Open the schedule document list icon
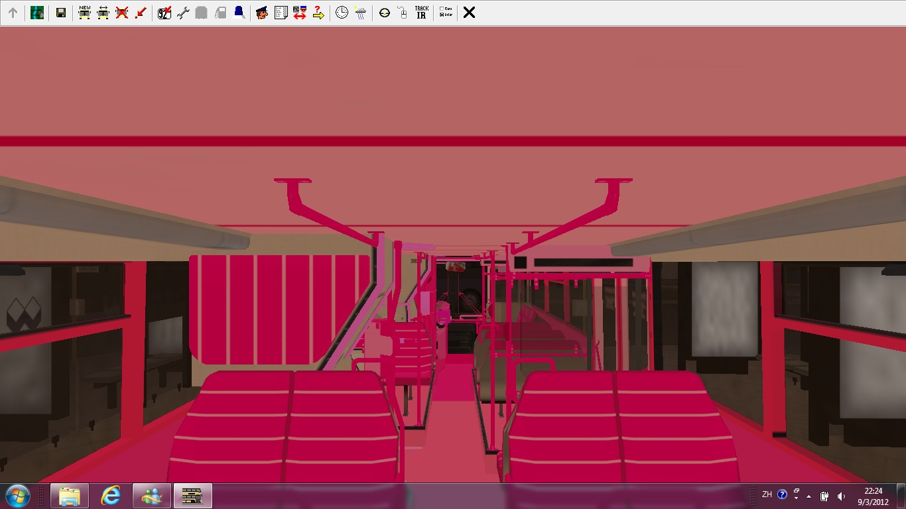 click(281, 13)
